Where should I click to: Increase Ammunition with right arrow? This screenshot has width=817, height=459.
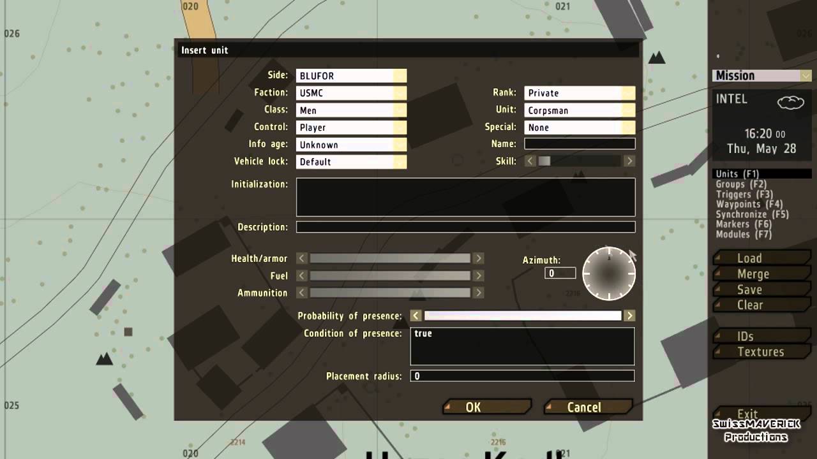478,293
